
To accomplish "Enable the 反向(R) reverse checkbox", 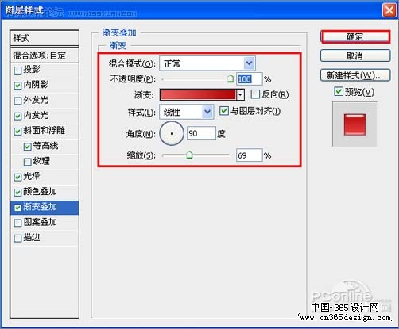I will pyautogui.click(x=255, y=94).
